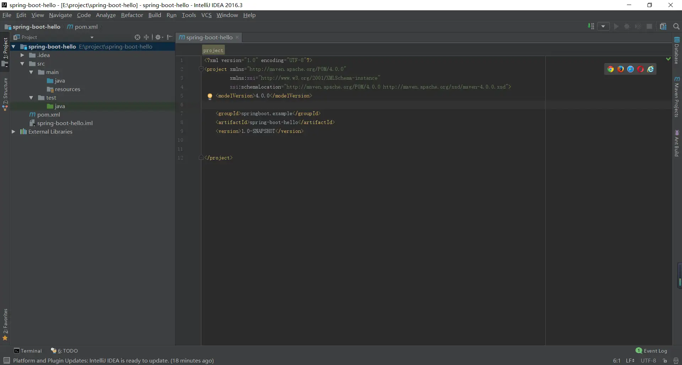Expand External Libraries node
Image resolution: width=682 pixels, height=365 pixels.
pyautogui.click(x=13, y=132)
